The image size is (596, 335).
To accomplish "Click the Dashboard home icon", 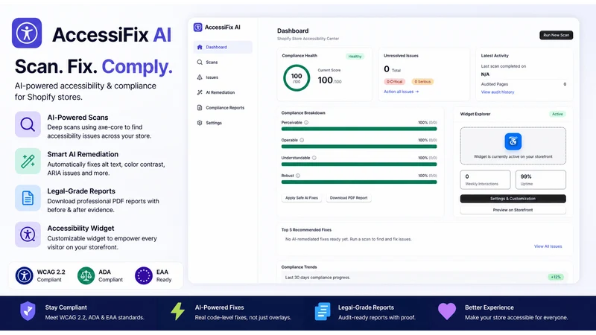I will point(200,47).
